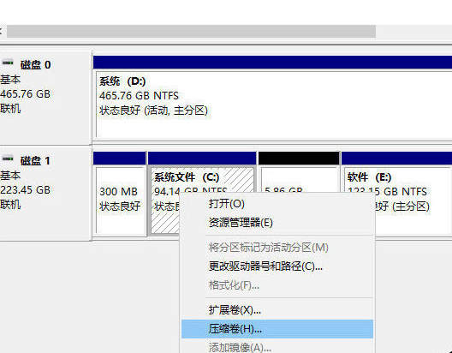Click the 磁盘 1 label panel
The image size is (452, 353).
point(45,194)
